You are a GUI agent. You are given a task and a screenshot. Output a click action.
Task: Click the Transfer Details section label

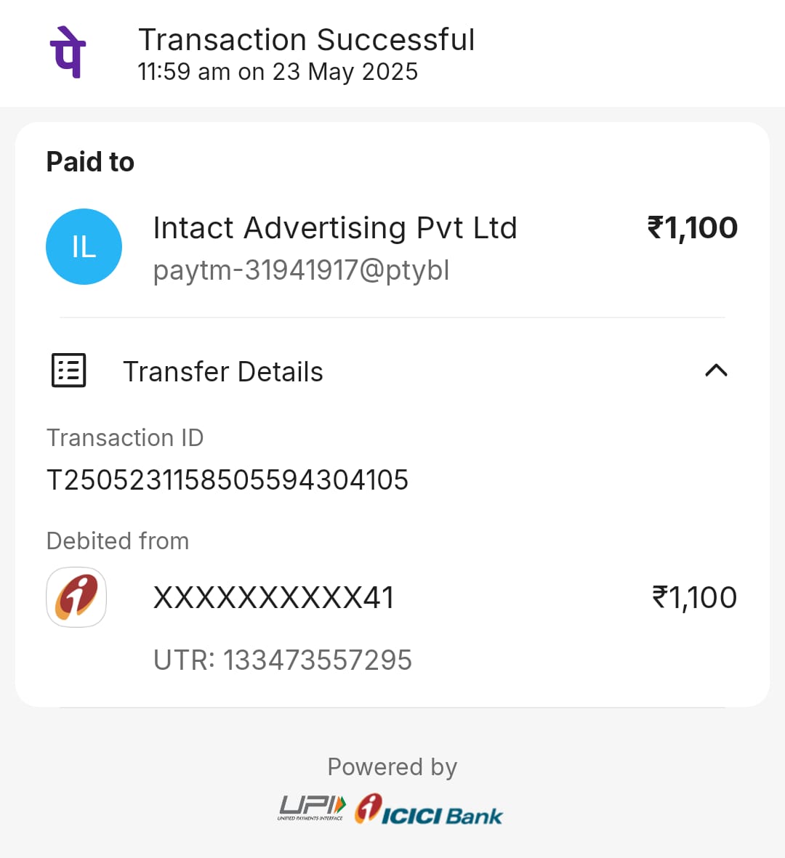point(222,372)
